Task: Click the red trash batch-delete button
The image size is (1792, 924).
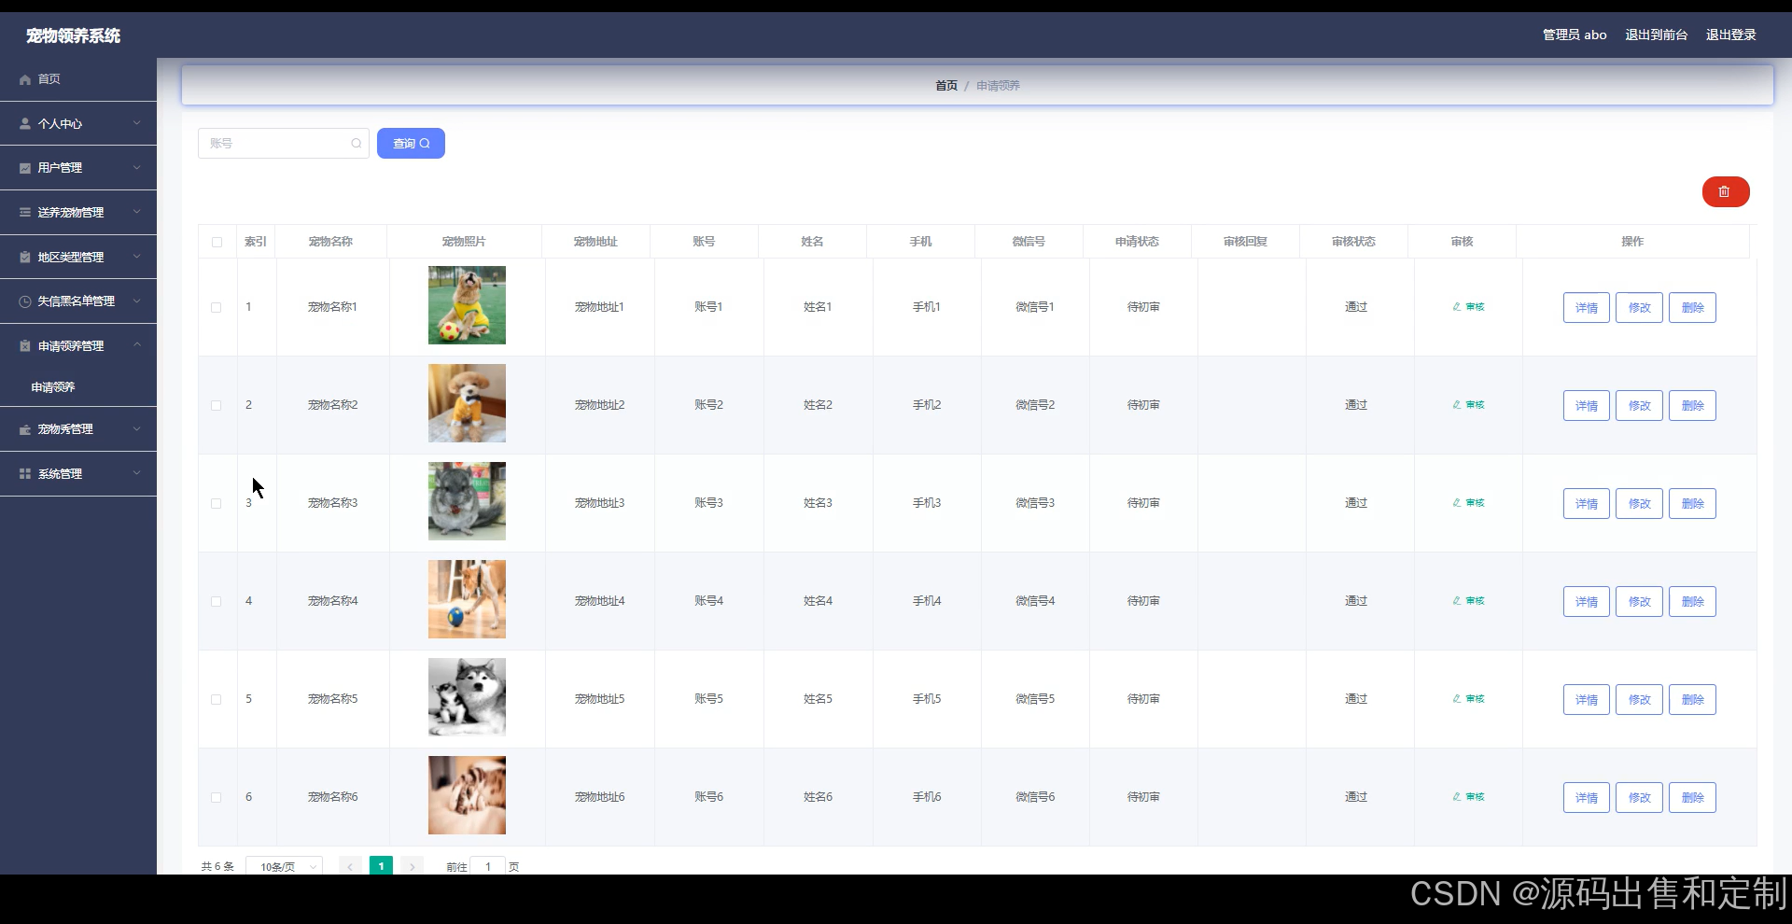Action: click(1725, 191)
